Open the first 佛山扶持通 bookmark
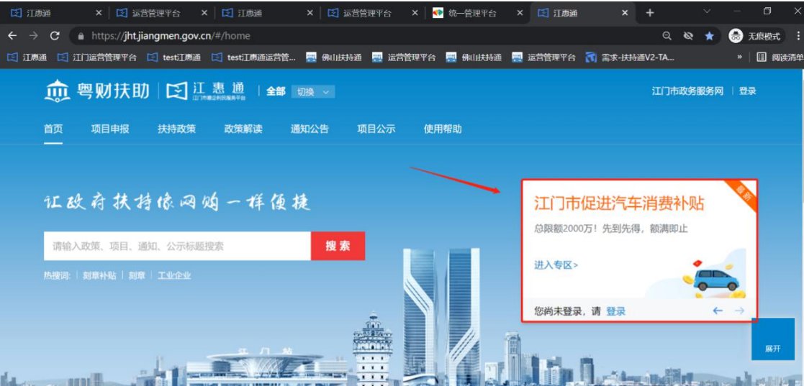 click(334, 58)
